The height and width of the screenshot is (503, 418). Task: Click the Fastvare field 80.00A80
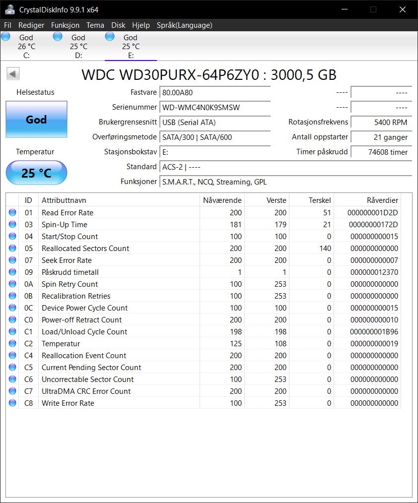215,93
